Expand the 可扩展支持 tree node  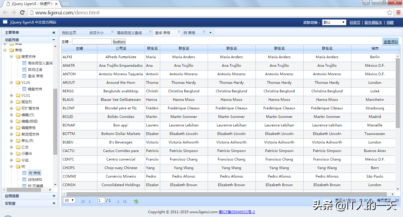pyautogui.click(x=12, y=108)
